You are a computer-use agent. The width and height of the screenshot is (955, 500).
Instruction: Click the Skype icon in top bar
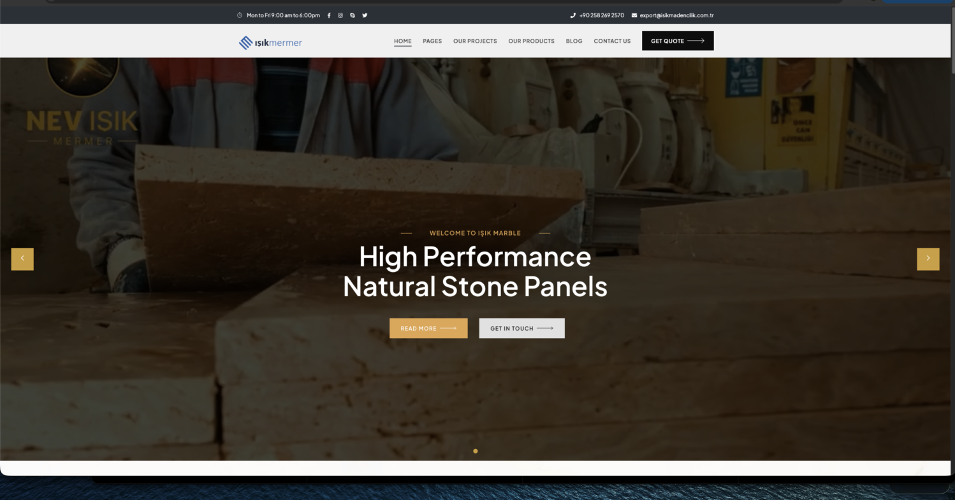[353, 15]
